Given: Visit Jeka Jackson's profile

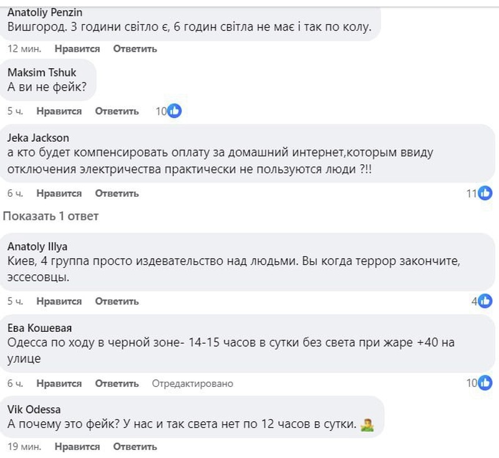Looking at the screenshot, I should (38, 138).
